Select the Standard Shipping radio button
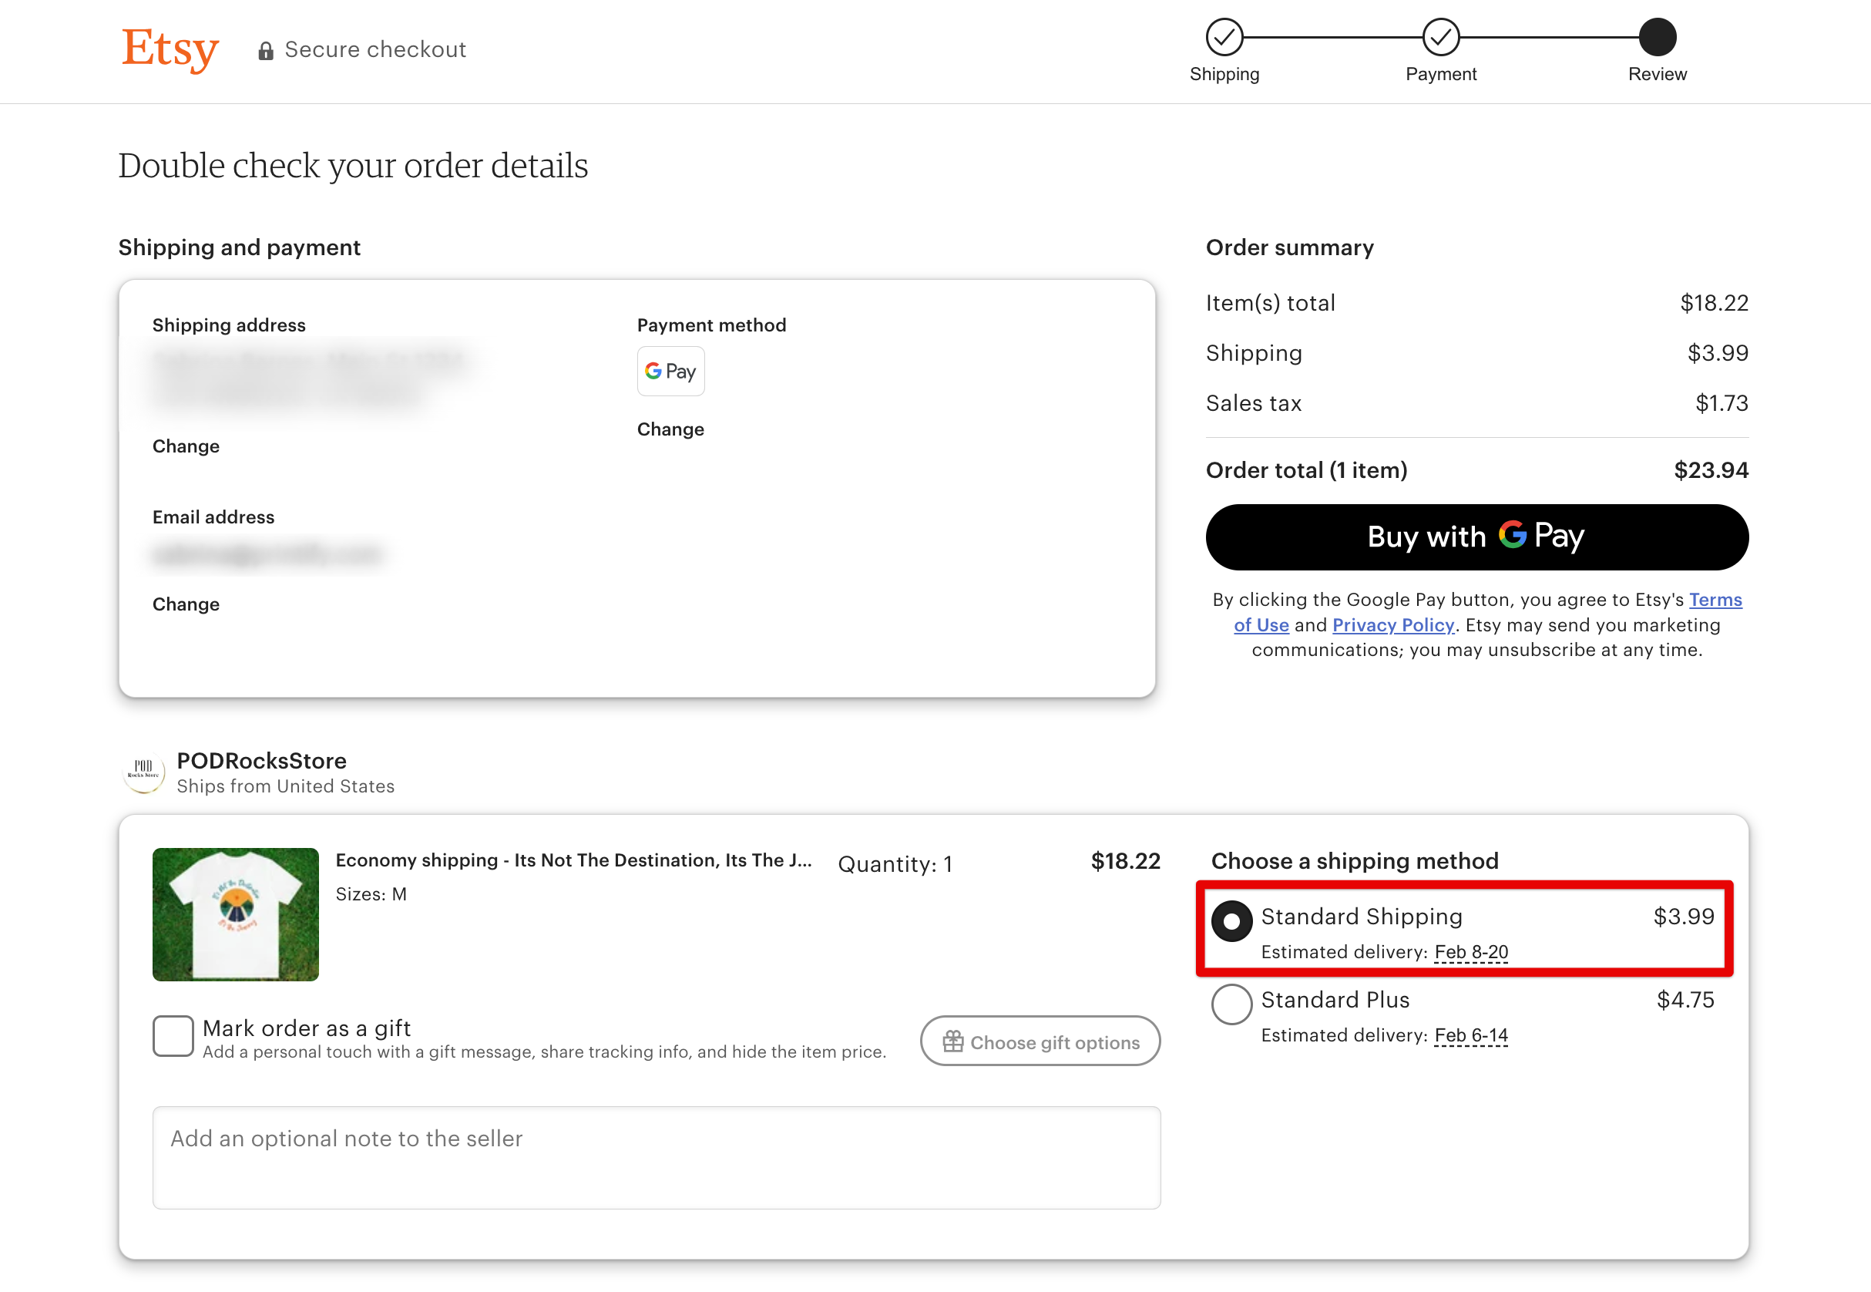The image size is (1871, 1292). tap(1231, 920)
